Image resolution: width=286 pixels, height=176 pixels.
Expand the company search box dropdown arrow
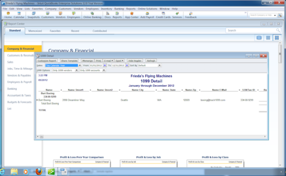[x=275, y=15]
